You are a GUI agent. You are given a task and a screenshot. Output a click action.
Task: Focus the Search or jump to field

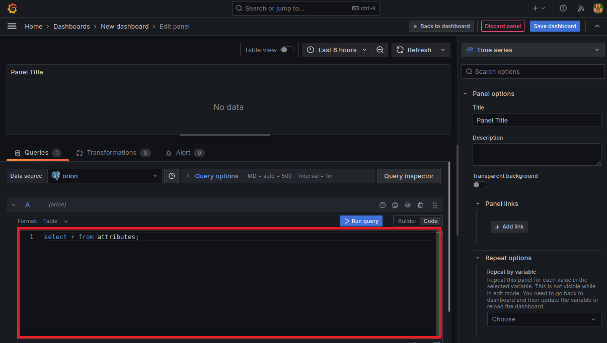306,8
